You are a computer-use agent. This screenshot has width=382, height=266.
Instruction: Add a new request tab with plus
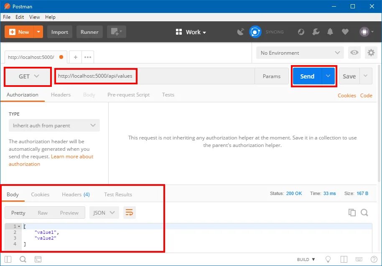76,57
